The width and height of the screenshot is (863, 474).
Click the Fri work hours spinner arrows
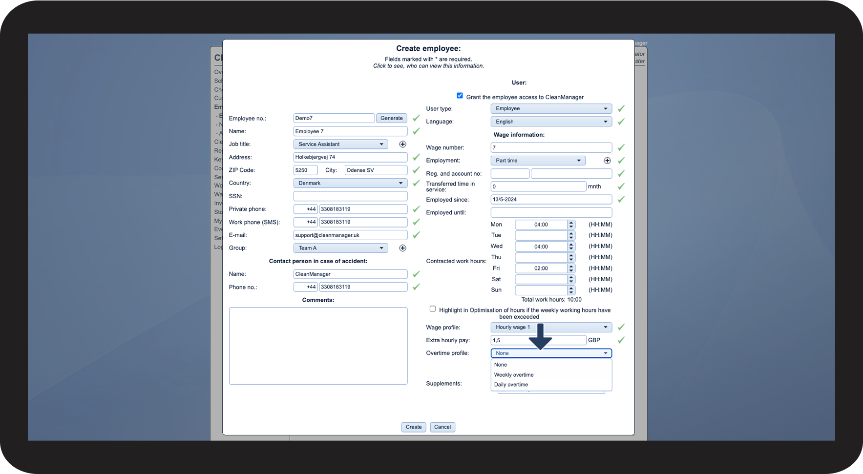(x=571, y=268)
